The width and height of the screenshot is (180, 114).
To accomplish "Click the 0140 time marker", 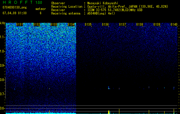I will (x=174, y=25).
